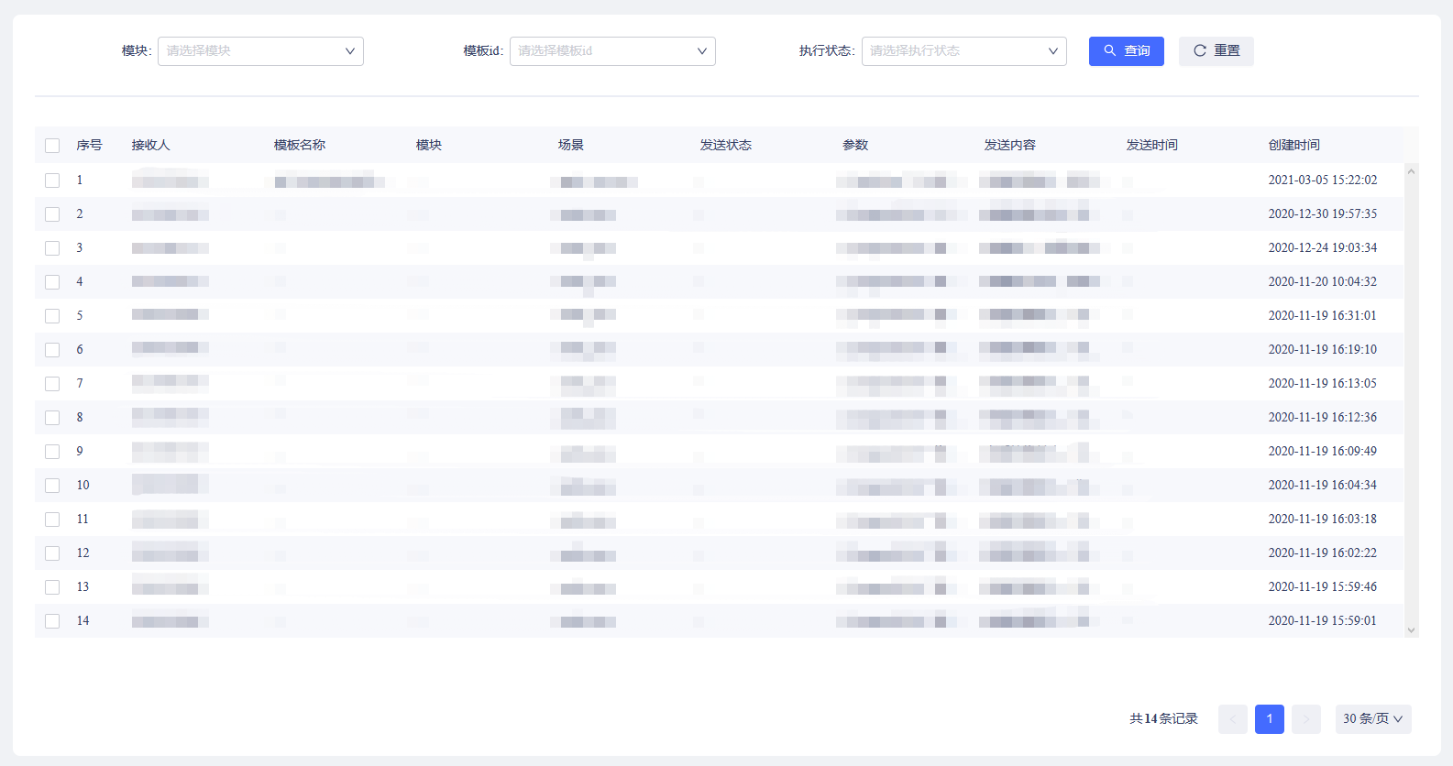Screen dimensions: 1453x766
Task: Check the checkbox for row 6
Action: click(52, 350)
